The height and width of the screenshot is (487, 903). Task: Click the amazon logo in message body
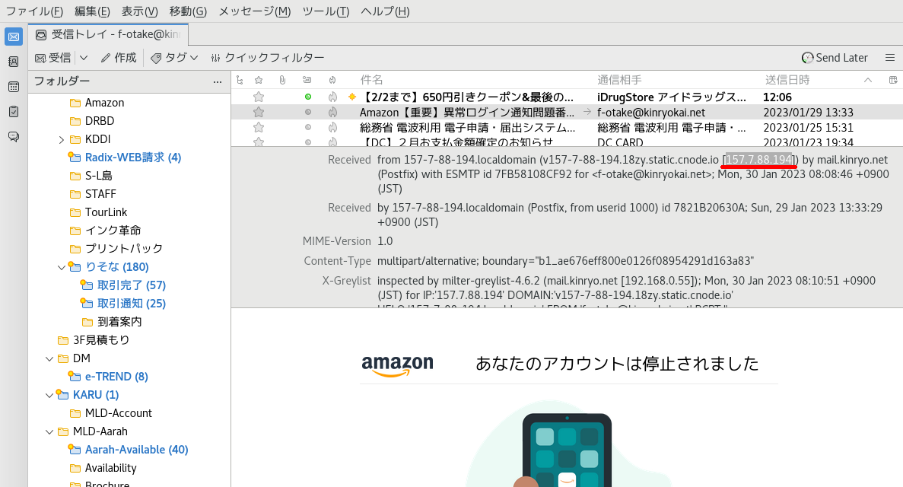pyautogui.click(x=397, y=366)
